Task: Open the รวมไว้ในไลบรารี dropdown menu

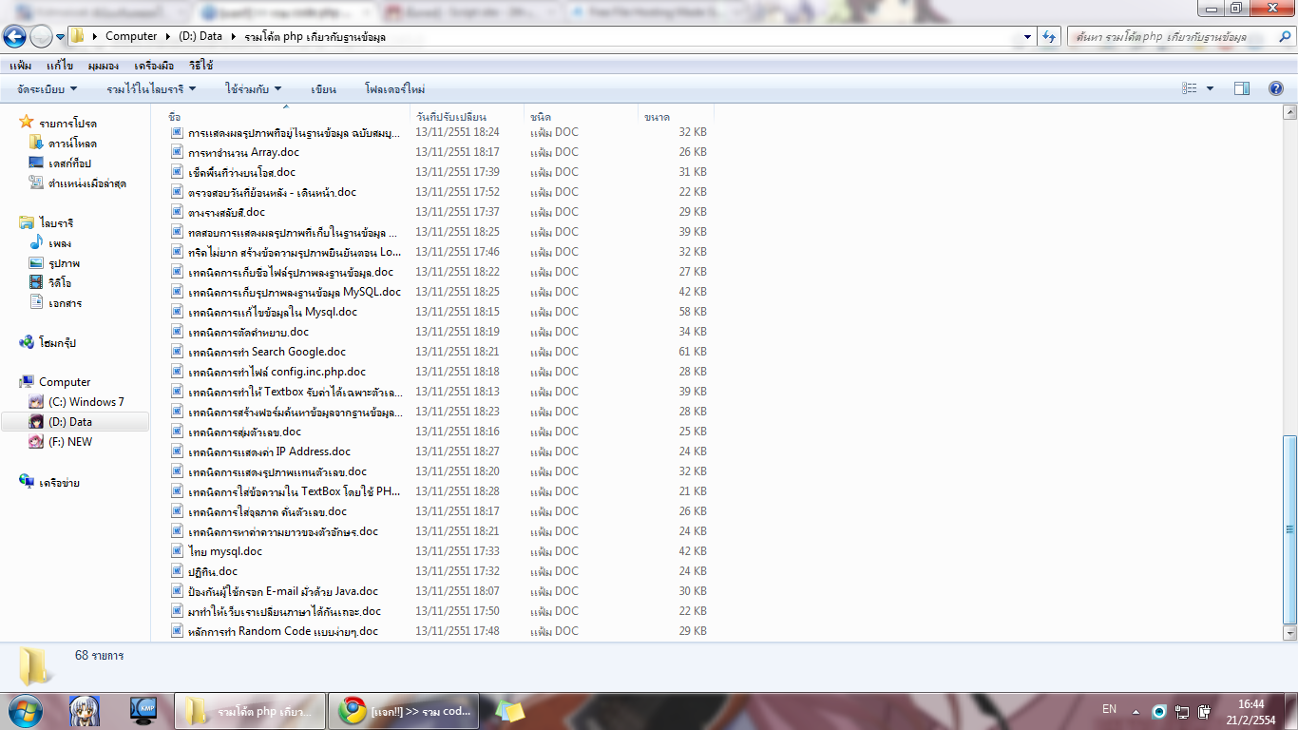Action: coord(151,88)
